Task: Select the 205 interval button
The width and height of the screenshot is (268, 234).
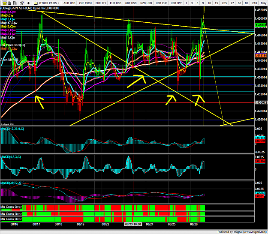Action: click(224, 3)
